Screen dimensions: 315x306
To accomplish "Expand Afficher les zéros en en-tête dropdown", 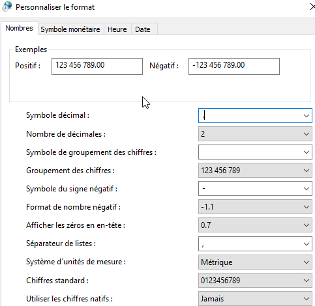I will coord(255,225).
